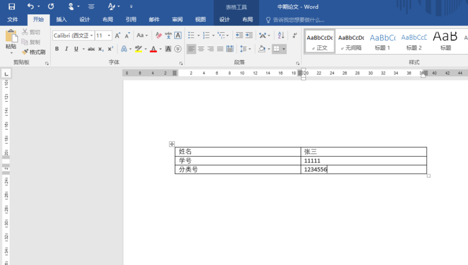Toggle center paragraph alignment
Viewport: 468px width, 265px height.
tap(201, 49)
